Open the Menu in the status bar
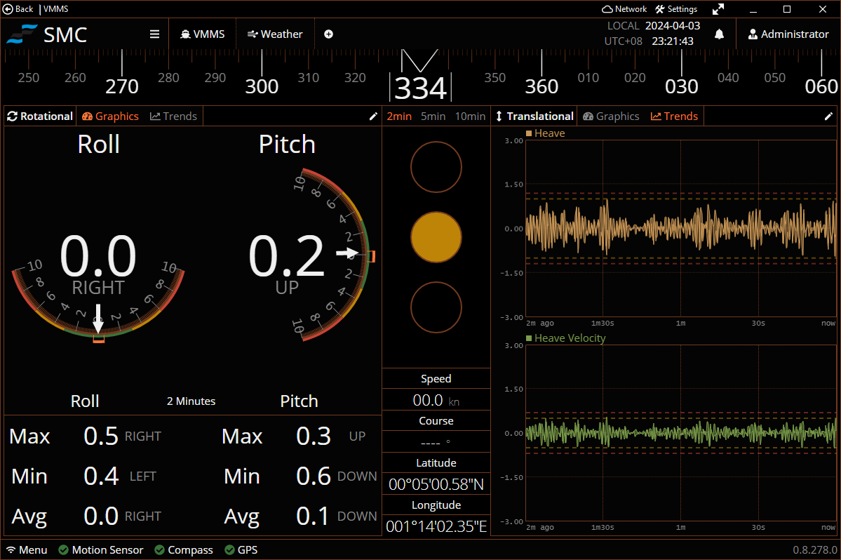 point(27,549)
